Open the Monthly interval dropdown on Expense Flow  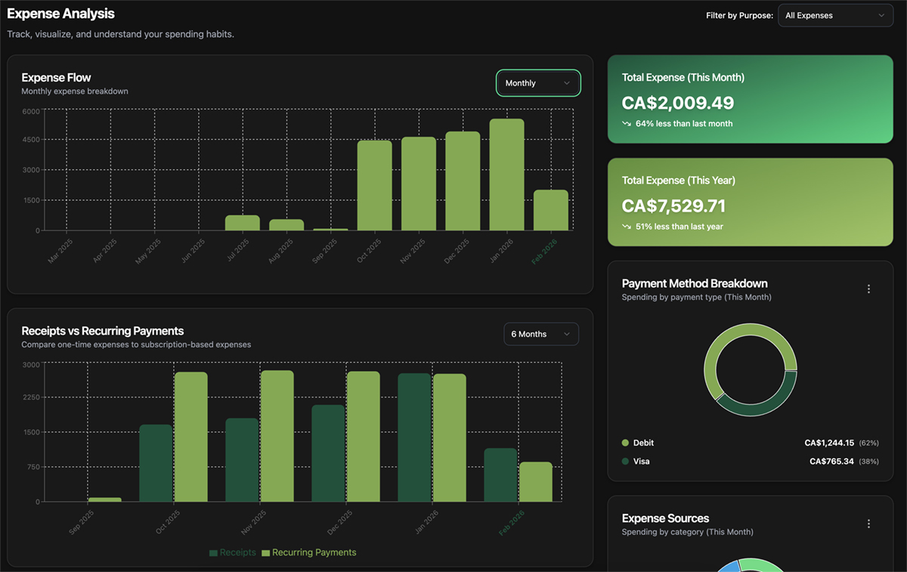pyautogui.click(x=537, y=83)
